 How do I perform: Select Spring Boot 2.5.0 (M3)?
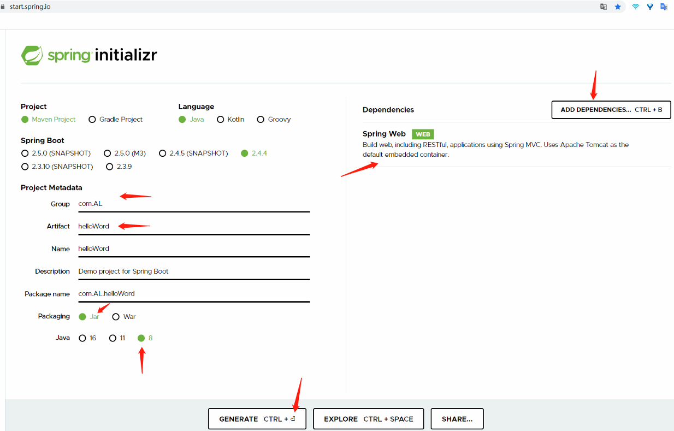125,153
